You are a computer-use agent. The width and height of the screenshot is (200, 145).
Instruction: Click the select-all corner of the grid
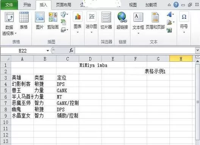click(x=6, y=59)
